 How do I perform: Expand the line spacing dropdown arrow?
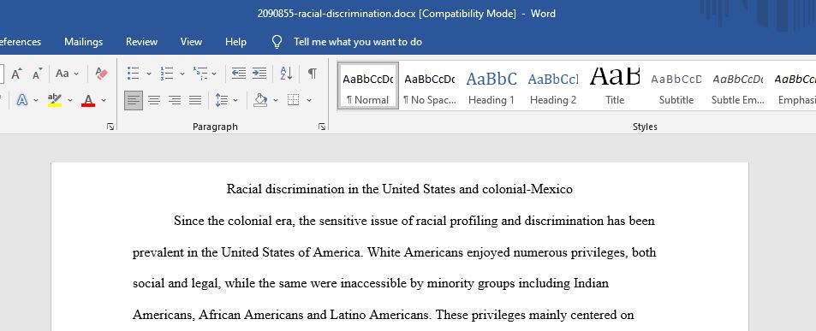[235, 100]
